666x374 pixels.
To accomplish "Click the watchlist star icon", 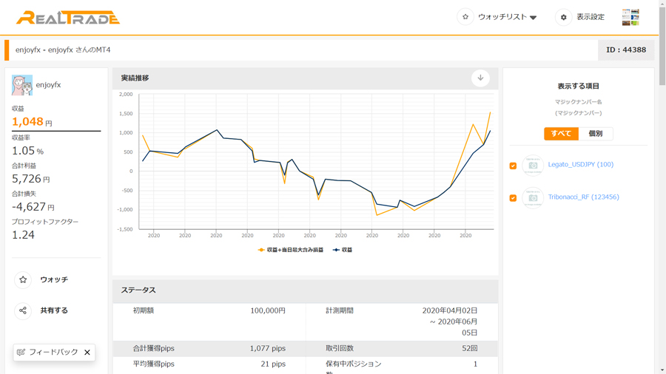I will [465, 17].
